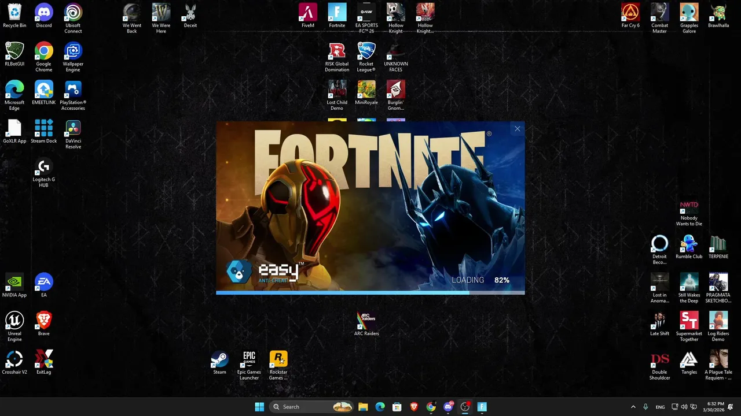Launch Discord from the desktop
This screenshot has height=416, width=741.
44,16
